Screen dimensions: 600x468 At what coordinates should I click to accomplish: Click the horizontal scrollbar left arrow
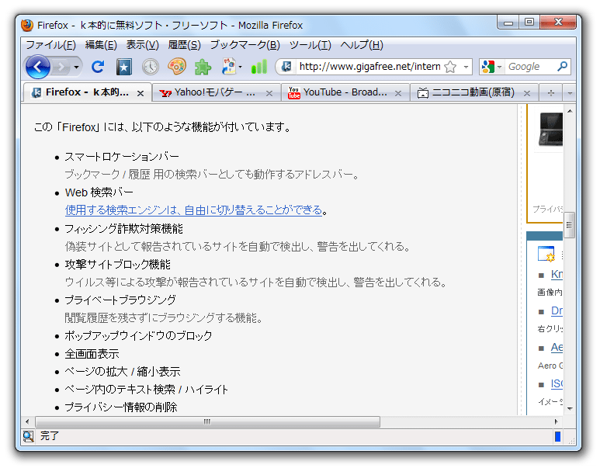[27, 421]
